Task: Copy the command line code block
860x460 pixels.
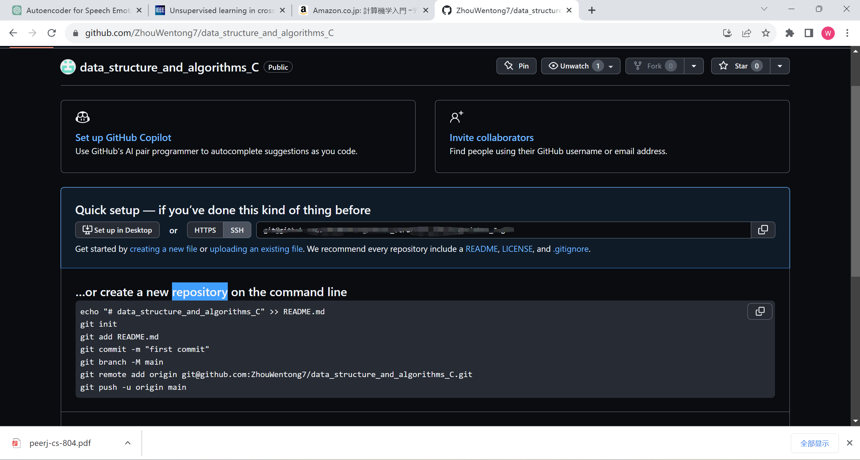Action: point(760,312)
